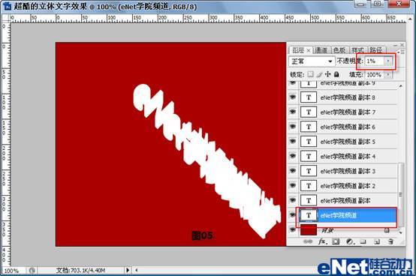Create a new layer
416x276 pixels.
pos(377,241)
